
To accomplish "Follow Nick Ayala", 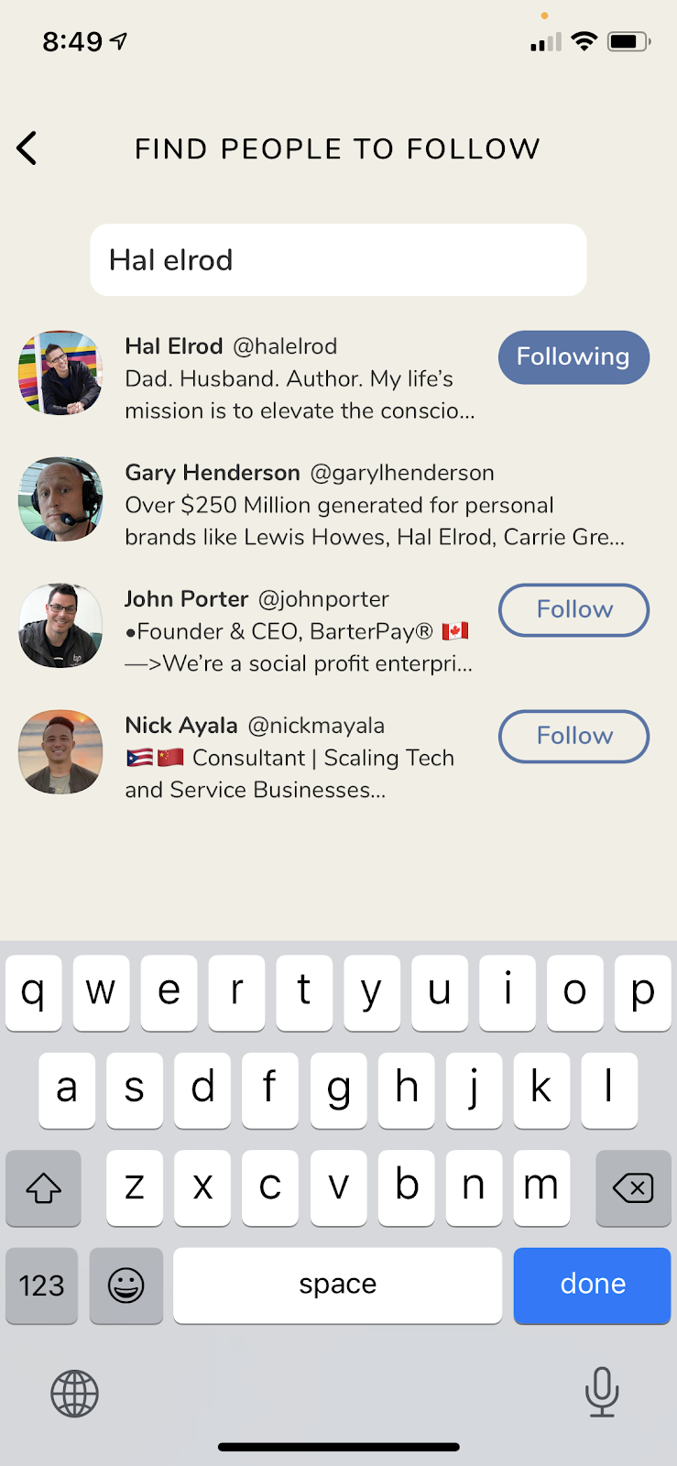I will coord(573,737).
